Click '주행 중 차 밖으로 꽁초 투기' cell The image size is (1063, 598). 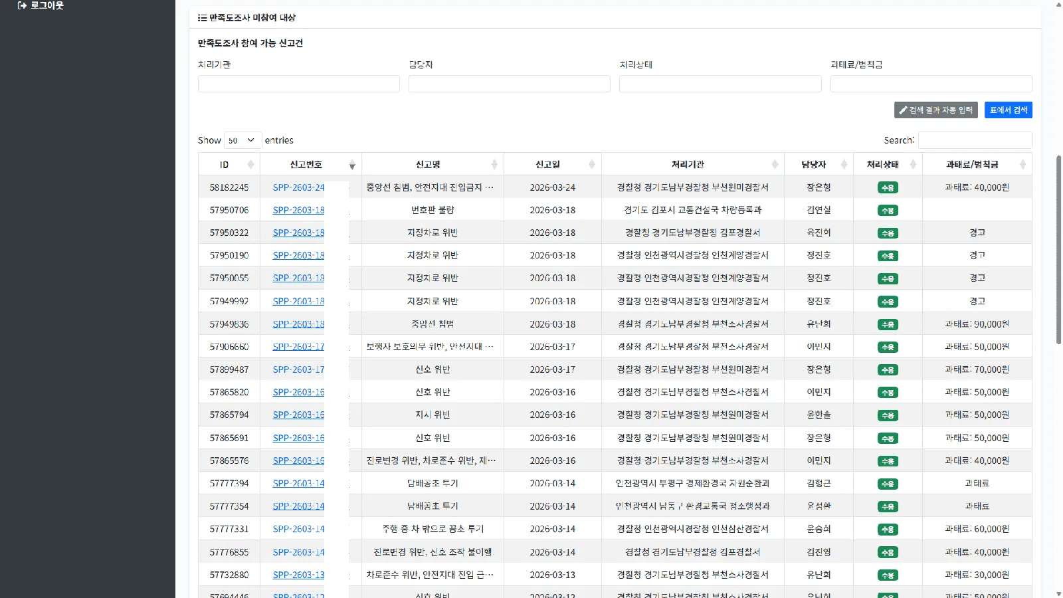coord(433,529)
